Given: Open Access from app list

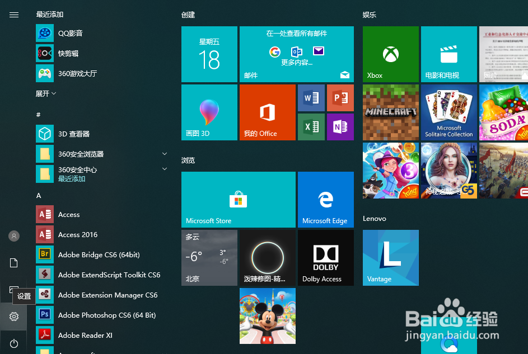Looking at the screenshot, I should coord(101,215).
